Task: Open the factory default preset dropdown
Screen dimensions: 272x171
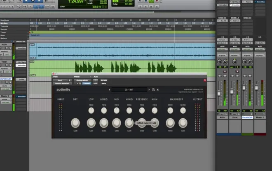Action: tap(82, 80)
